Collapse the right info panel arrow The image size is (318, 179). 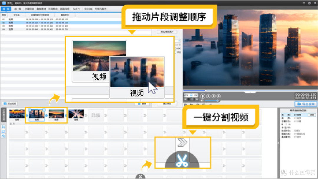click(x=278, y=143)
